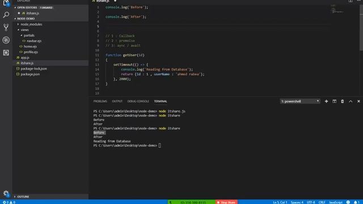Click the feedback smiley in status bar
This screenshot has width=363, height=204.
[348, 202]
